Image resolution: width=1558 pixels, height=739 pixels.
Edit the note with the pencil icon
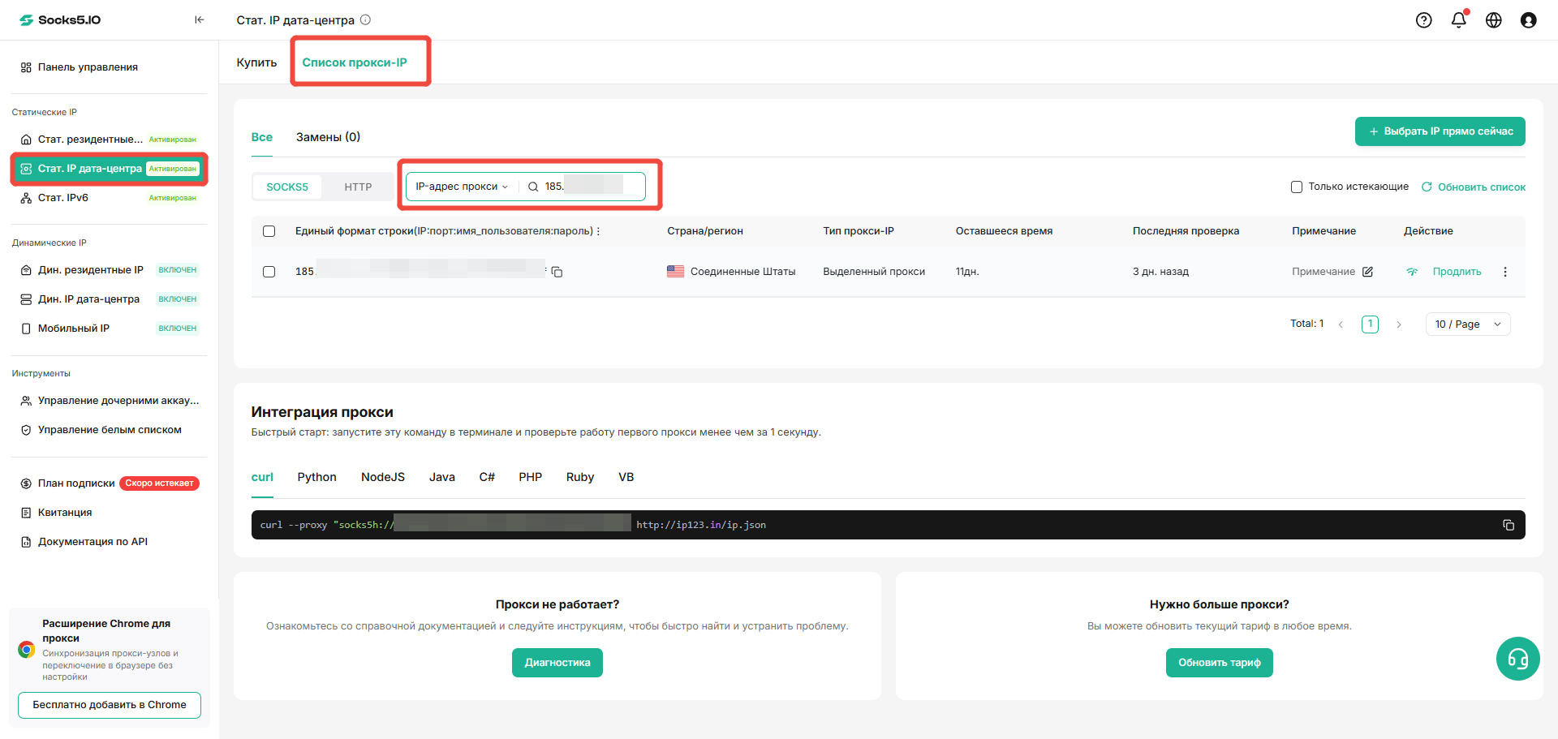tap(1367, 272)
